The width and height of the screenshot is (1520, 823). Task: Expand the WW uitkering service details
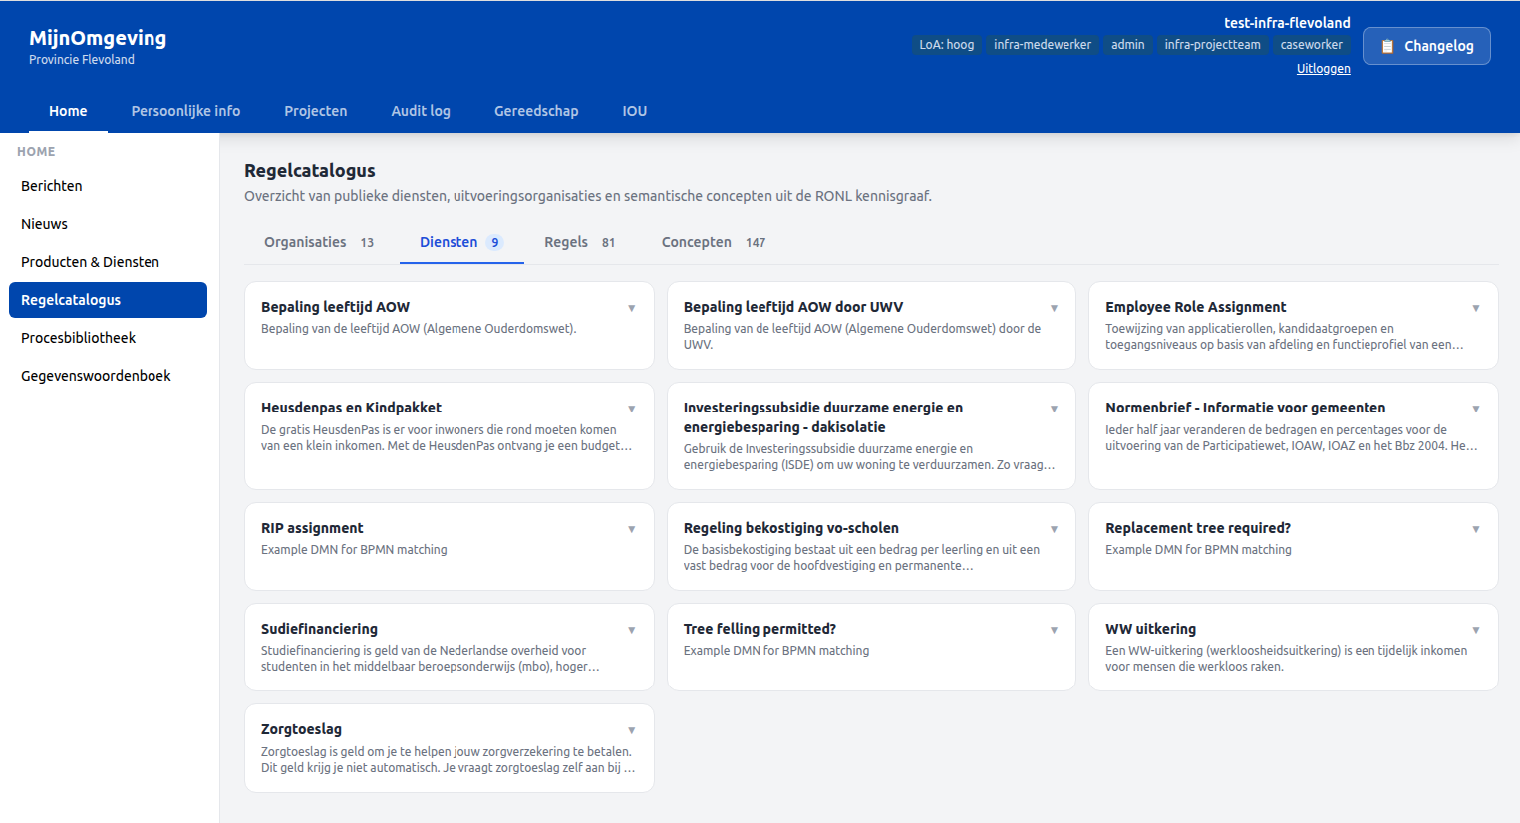point(1476,629)
